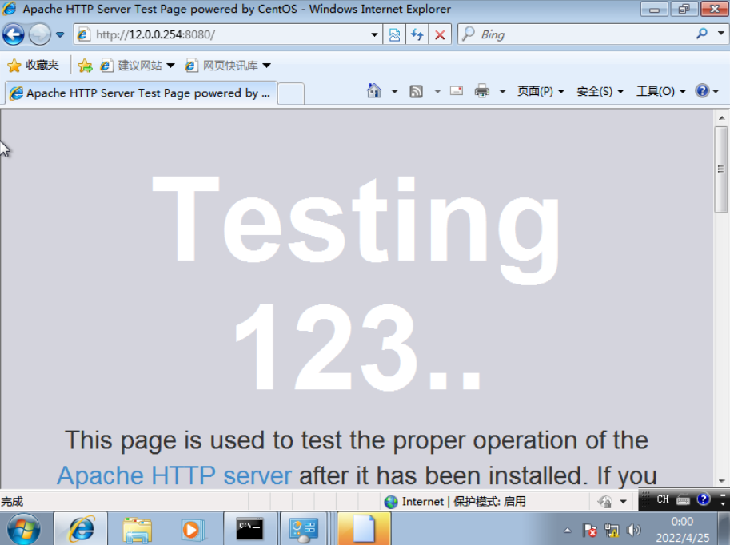Viewport: 730px width, 545px height.
Task: Go back with the Back arrow button
Action: click(14, 34)
